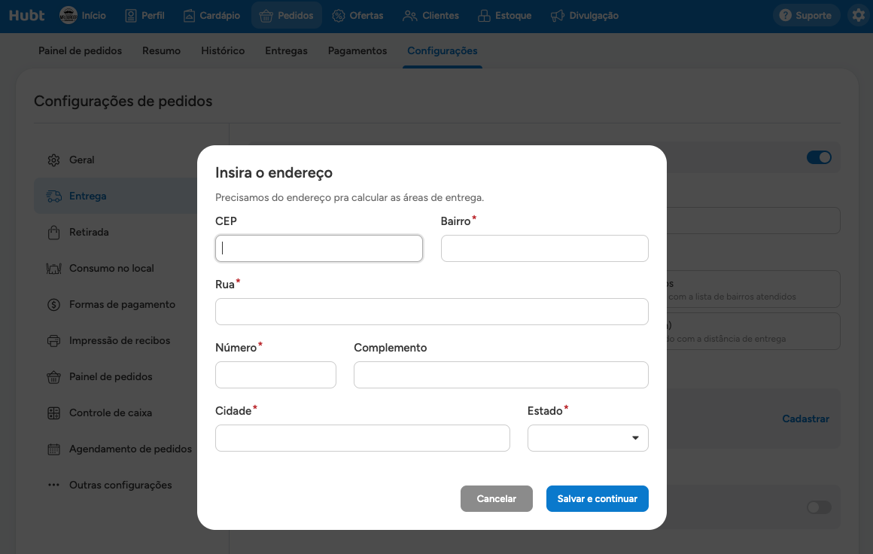Open the settings gear icon in the top bar

coord(859,16)
